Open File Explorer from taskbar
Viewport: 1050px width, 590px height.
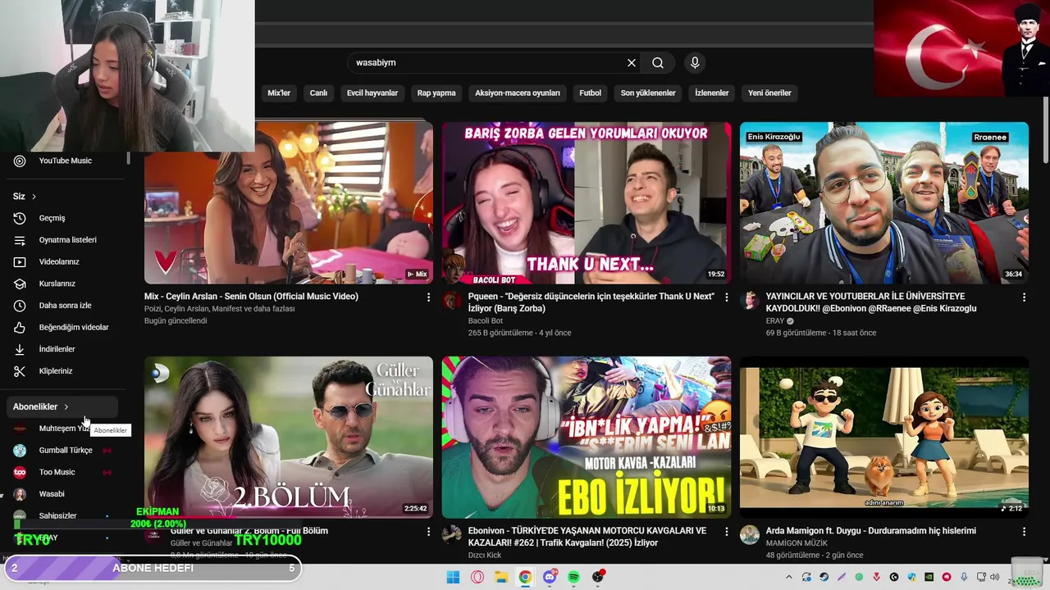click(501, 577)
